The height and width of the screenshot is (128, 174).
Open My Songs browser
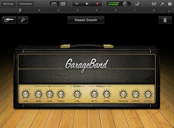click(x=8, y=4)
